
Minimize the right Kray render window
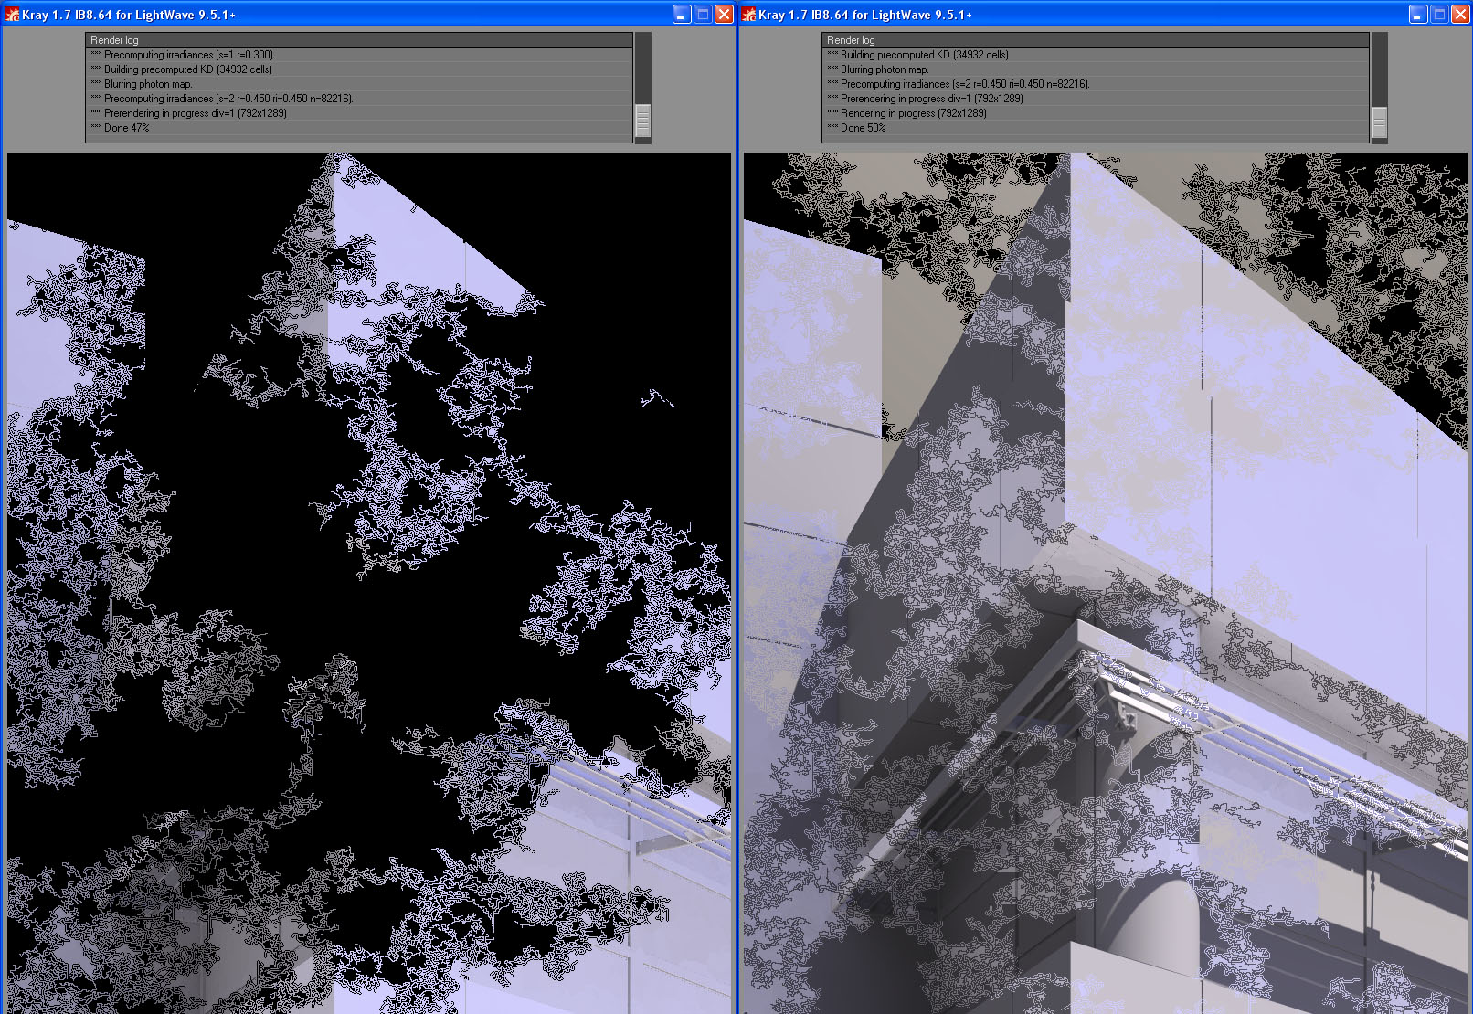[x=1418, y=15]
